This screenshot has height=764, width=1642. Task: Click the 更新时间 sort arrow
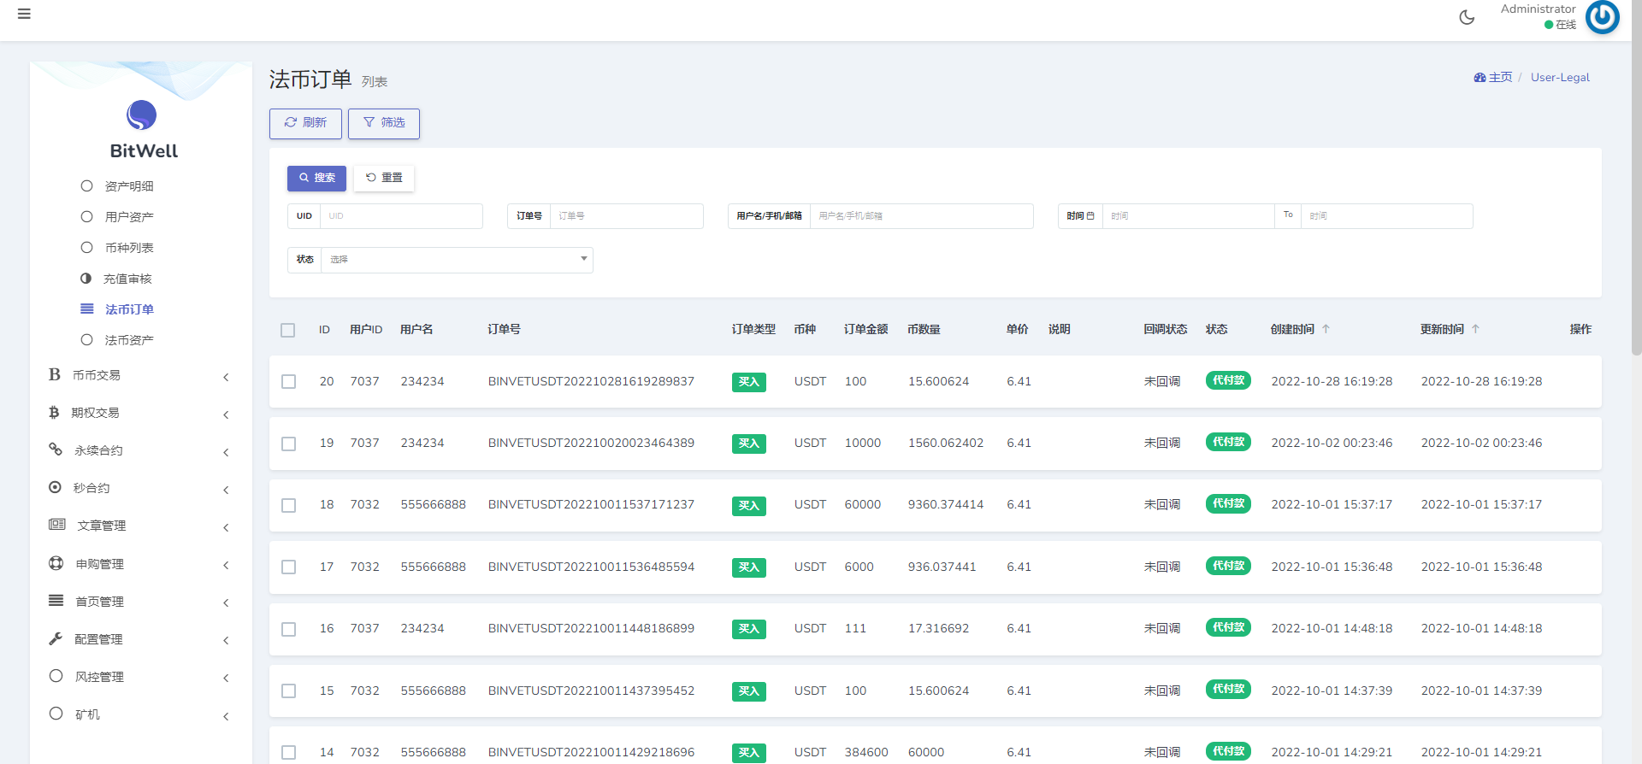click(x=1475, y=329)
